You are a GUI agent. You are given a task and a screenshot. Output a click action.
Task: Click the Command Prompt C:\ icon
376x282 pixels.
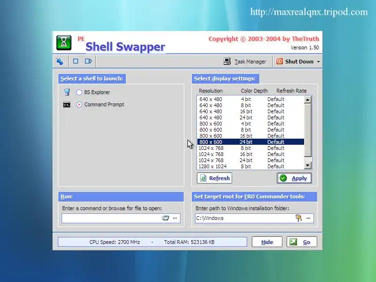tap(67, 105)
